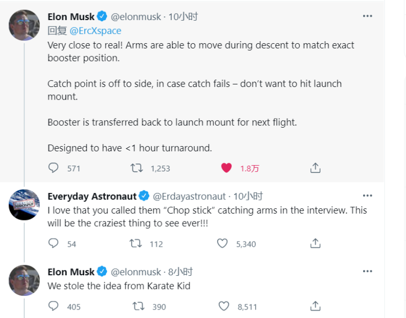This screenshot has height=318, width=406.
Task: Reply to Elon Musk's booster catch tweet
Action: click(x=53, y=168)
